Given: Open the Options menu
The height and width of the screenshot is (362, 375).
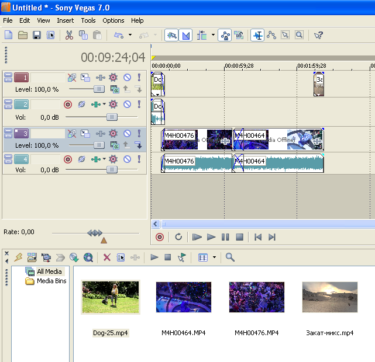Looking at the screenshot, I should point(113,20).
